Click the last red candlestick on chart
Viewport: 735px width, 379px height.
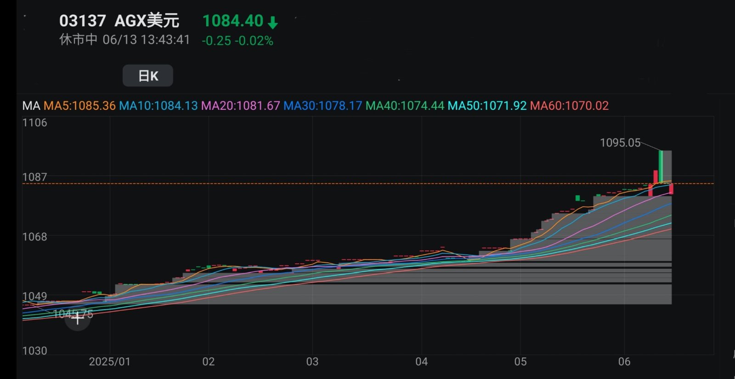[671, 189]
